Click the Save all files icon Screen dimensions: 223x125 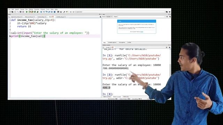pos(18,12)
